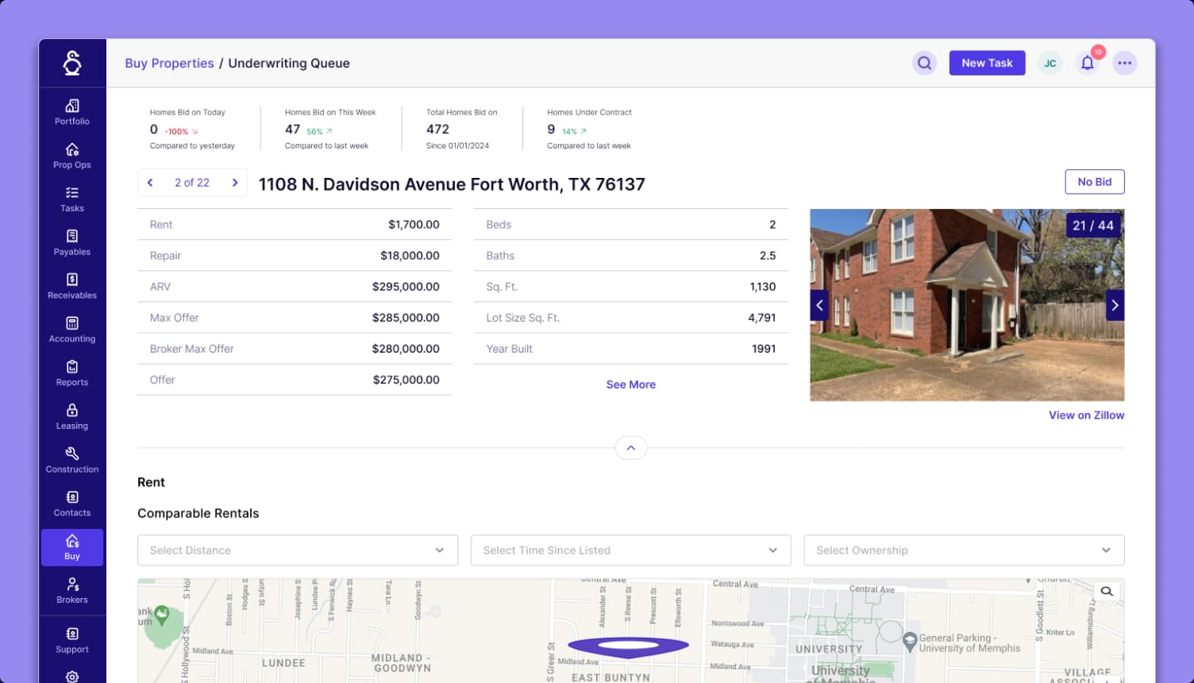Open View on Zillow link
The width and height of the screenshot is (1194, 683).
point(1086,415)
